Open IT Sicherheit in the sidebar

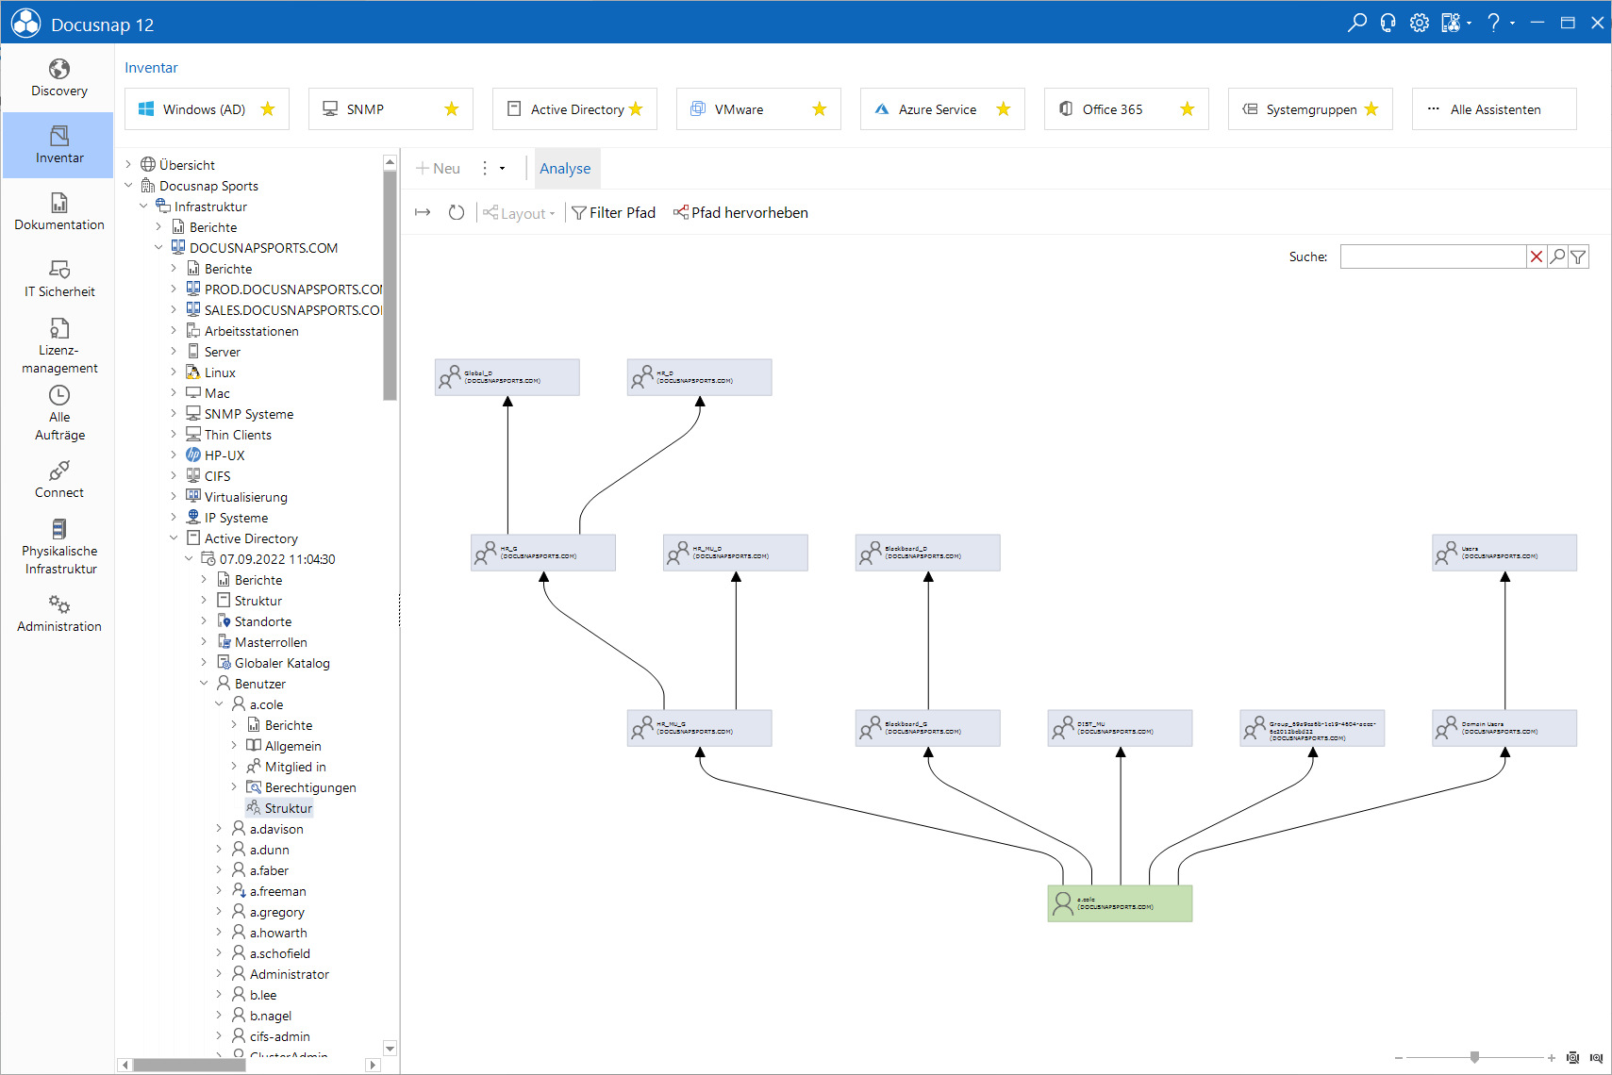58,279
